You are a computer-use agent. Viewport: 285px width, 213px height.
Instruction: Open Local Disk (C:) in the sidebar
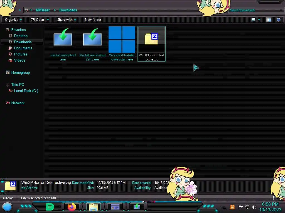click(x=26, y=91)
